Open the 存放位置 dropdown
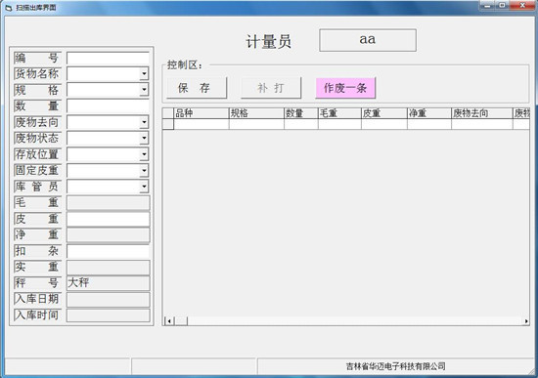Screen dimensions: 538x378 point(144,154)
